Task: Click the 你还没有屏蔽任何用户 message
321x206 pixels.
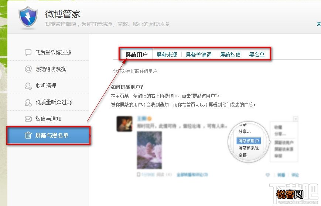Action: pyautogui.click(x=135, y=71)
